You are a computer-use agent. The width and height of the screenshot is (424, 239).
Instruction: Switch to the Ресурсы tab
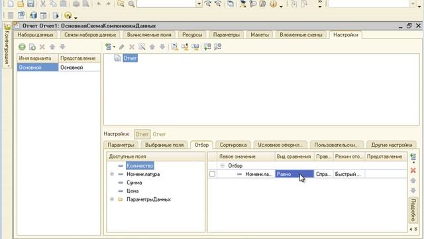[x=192, y=35]
